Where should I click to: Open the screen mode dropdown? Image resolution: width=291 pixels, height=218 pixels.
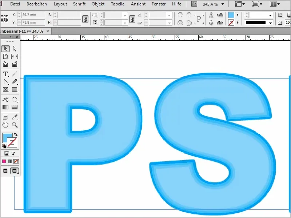tap(257, 4)
